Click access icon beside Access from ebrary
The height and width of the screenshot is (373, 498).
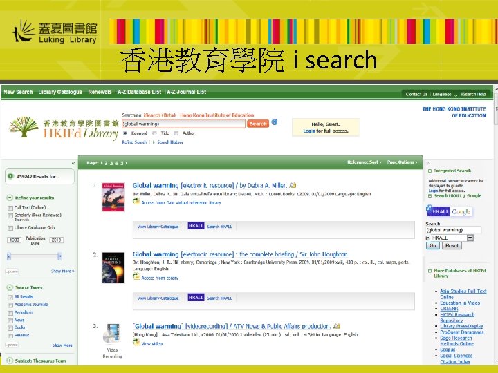pos(136,276)
